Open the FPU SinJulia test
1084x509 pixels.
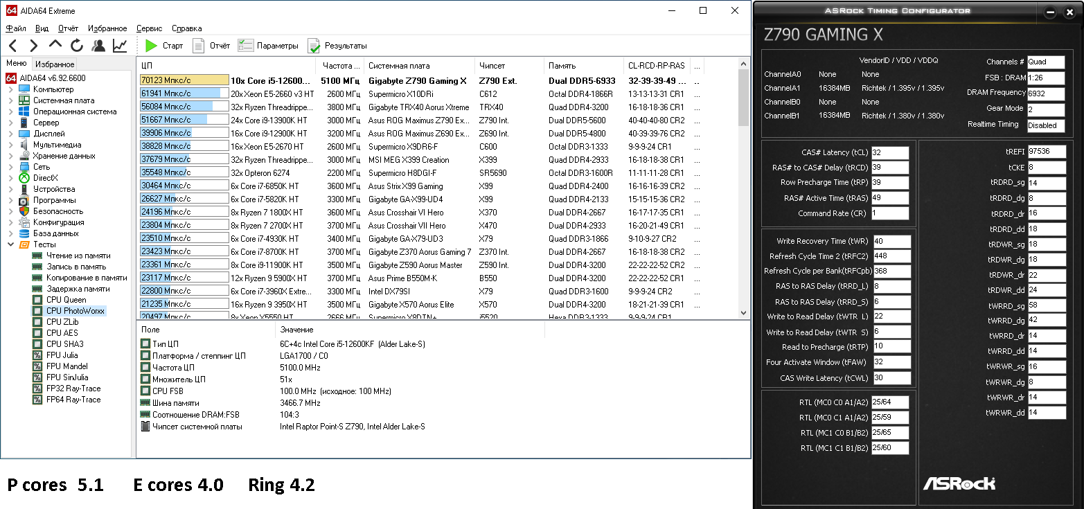[68, 377]
